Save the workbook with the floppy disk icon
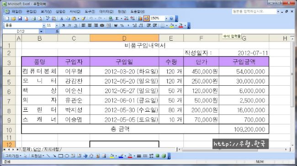 [x=20, y=19]
